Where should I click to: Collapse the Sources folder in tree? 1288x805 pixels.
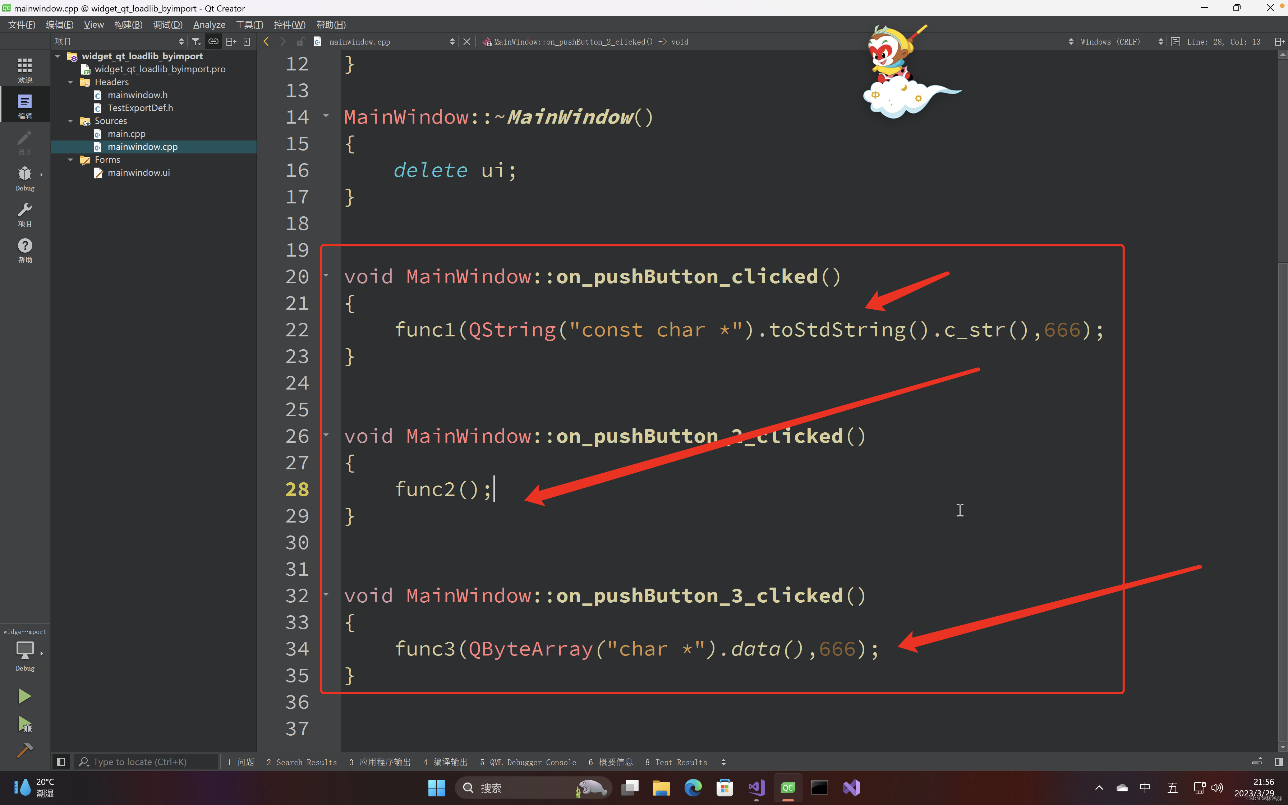(x=70, y=121)
